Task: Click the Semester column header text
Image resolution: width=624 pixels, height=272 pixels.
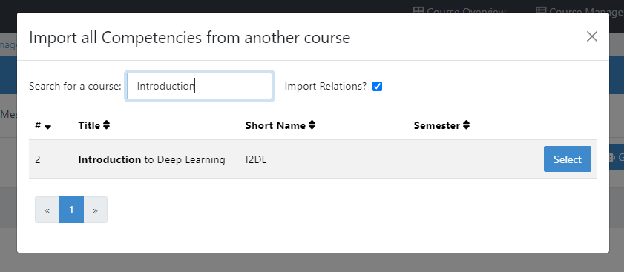Action: tap(437, 125)
